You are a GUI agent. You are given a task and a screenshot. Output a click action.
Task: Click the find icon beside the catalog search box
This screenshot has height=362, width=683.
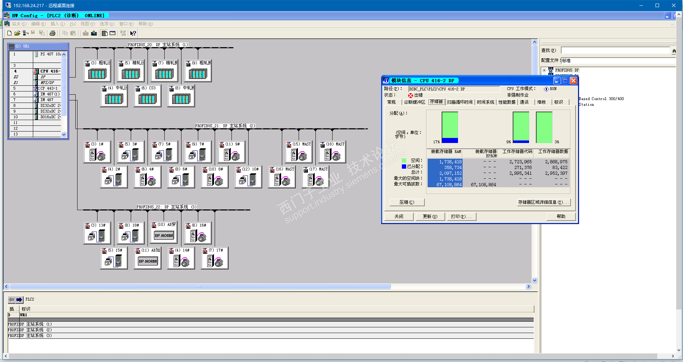pyautogui.click(x=674, y=51)
